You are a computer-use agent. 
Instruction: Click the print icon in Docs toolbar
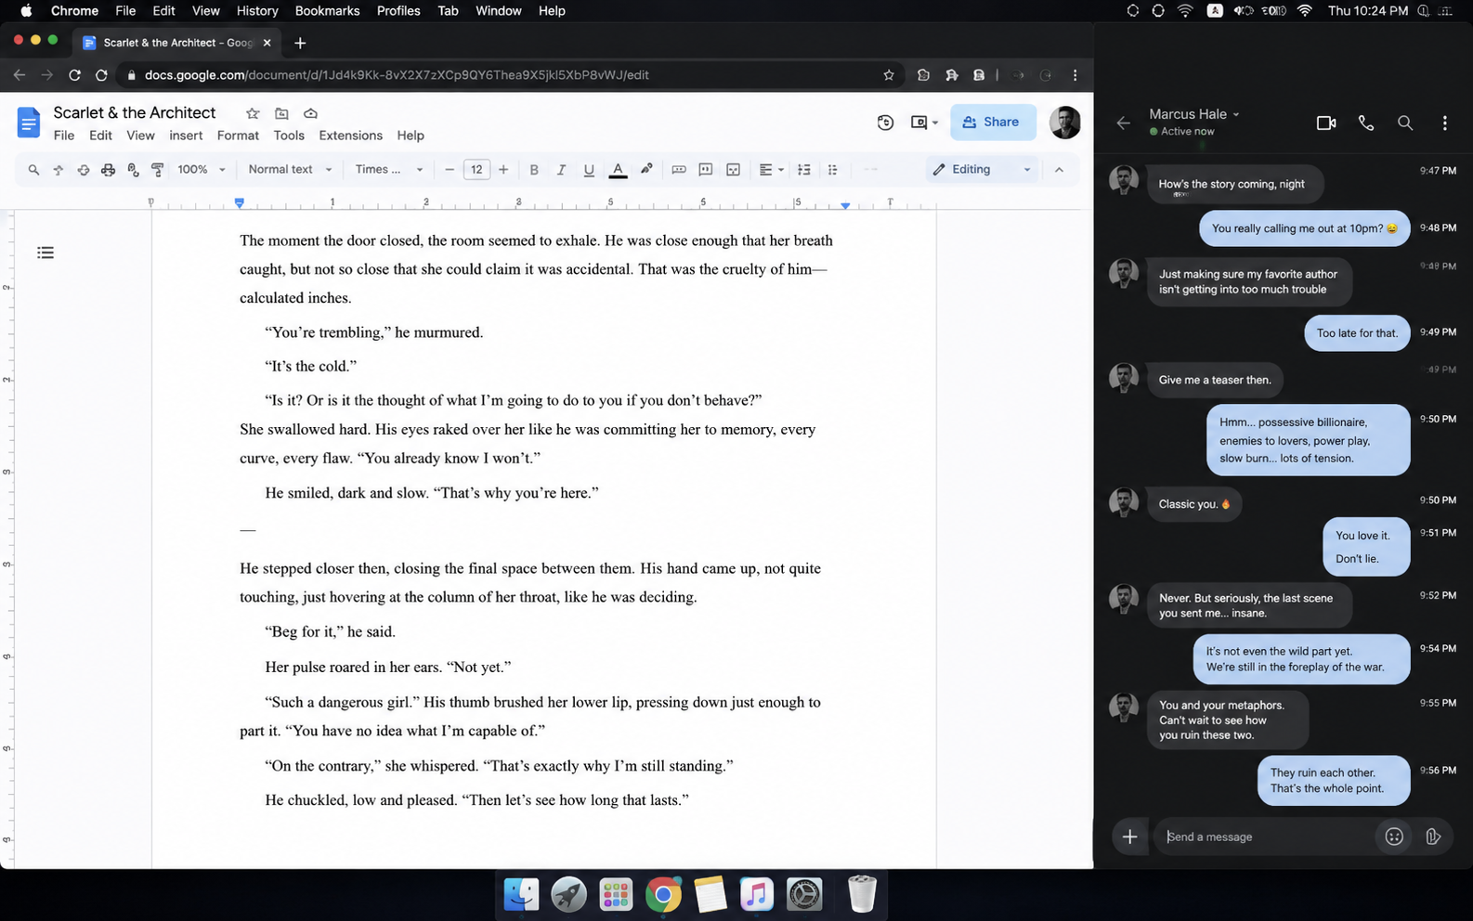pyautogui.click(x=108, y=170)
